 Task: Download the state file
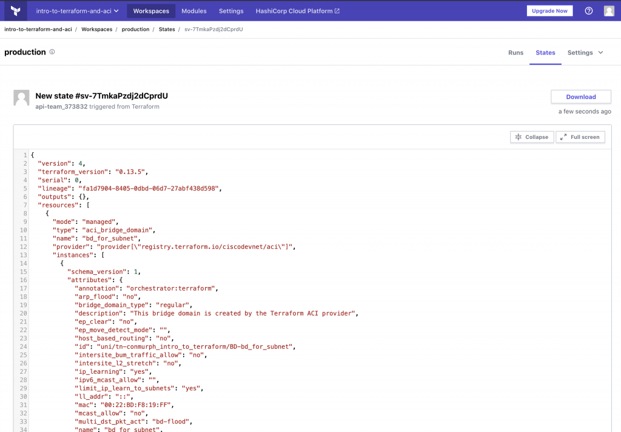pyautogui.click(x=580, y=96)
